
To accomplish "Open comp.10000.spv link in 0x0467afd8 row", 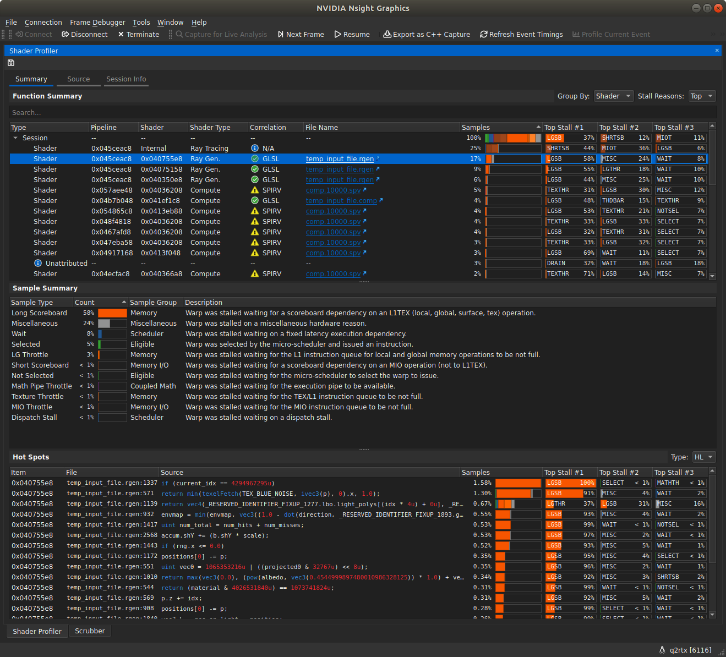I will coord(333,232).
